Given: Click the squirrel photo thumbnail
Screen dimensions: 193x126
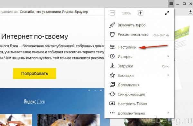Looking at the screenshot, I should 69,120.
